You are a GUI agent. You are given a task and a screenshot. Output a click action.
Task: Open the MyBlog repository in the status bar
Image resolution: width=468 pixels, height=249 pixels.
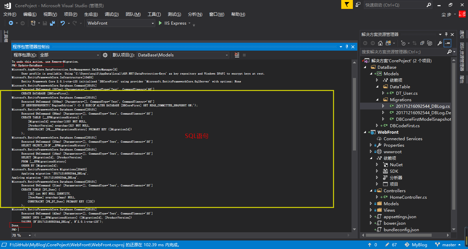pos(416,245)
